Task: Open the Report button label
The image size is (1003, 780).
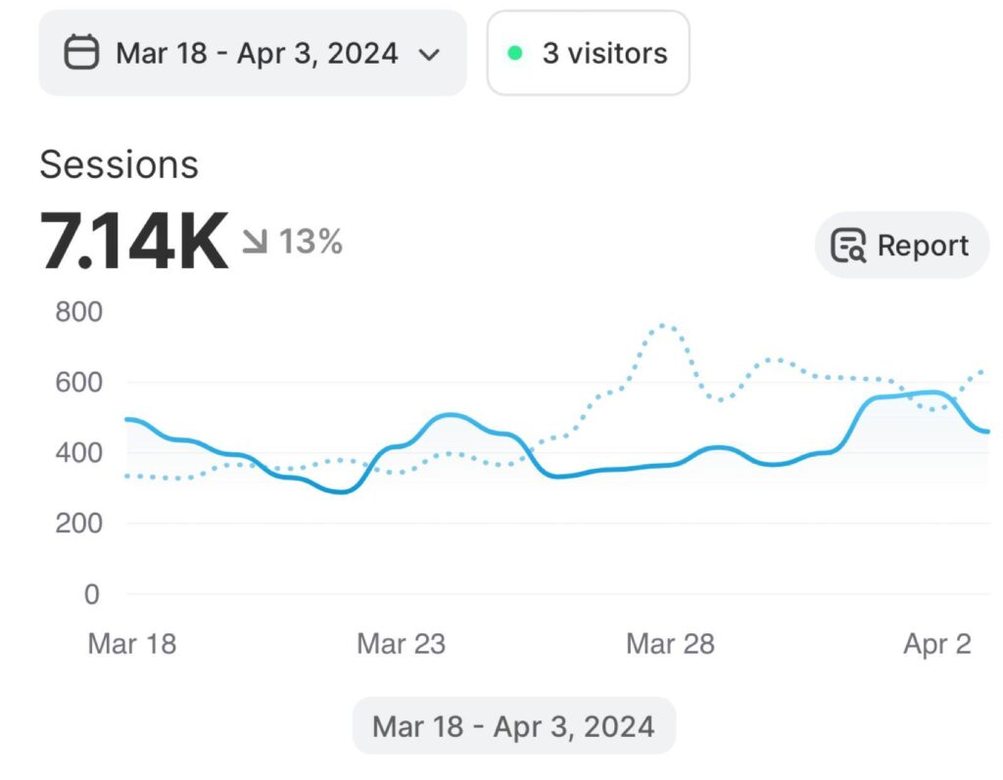Action: (923, 246)
